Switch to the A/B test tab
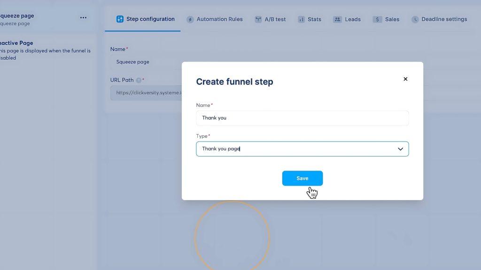The width and height of the screenshot is (481, 270). [270, 19]
